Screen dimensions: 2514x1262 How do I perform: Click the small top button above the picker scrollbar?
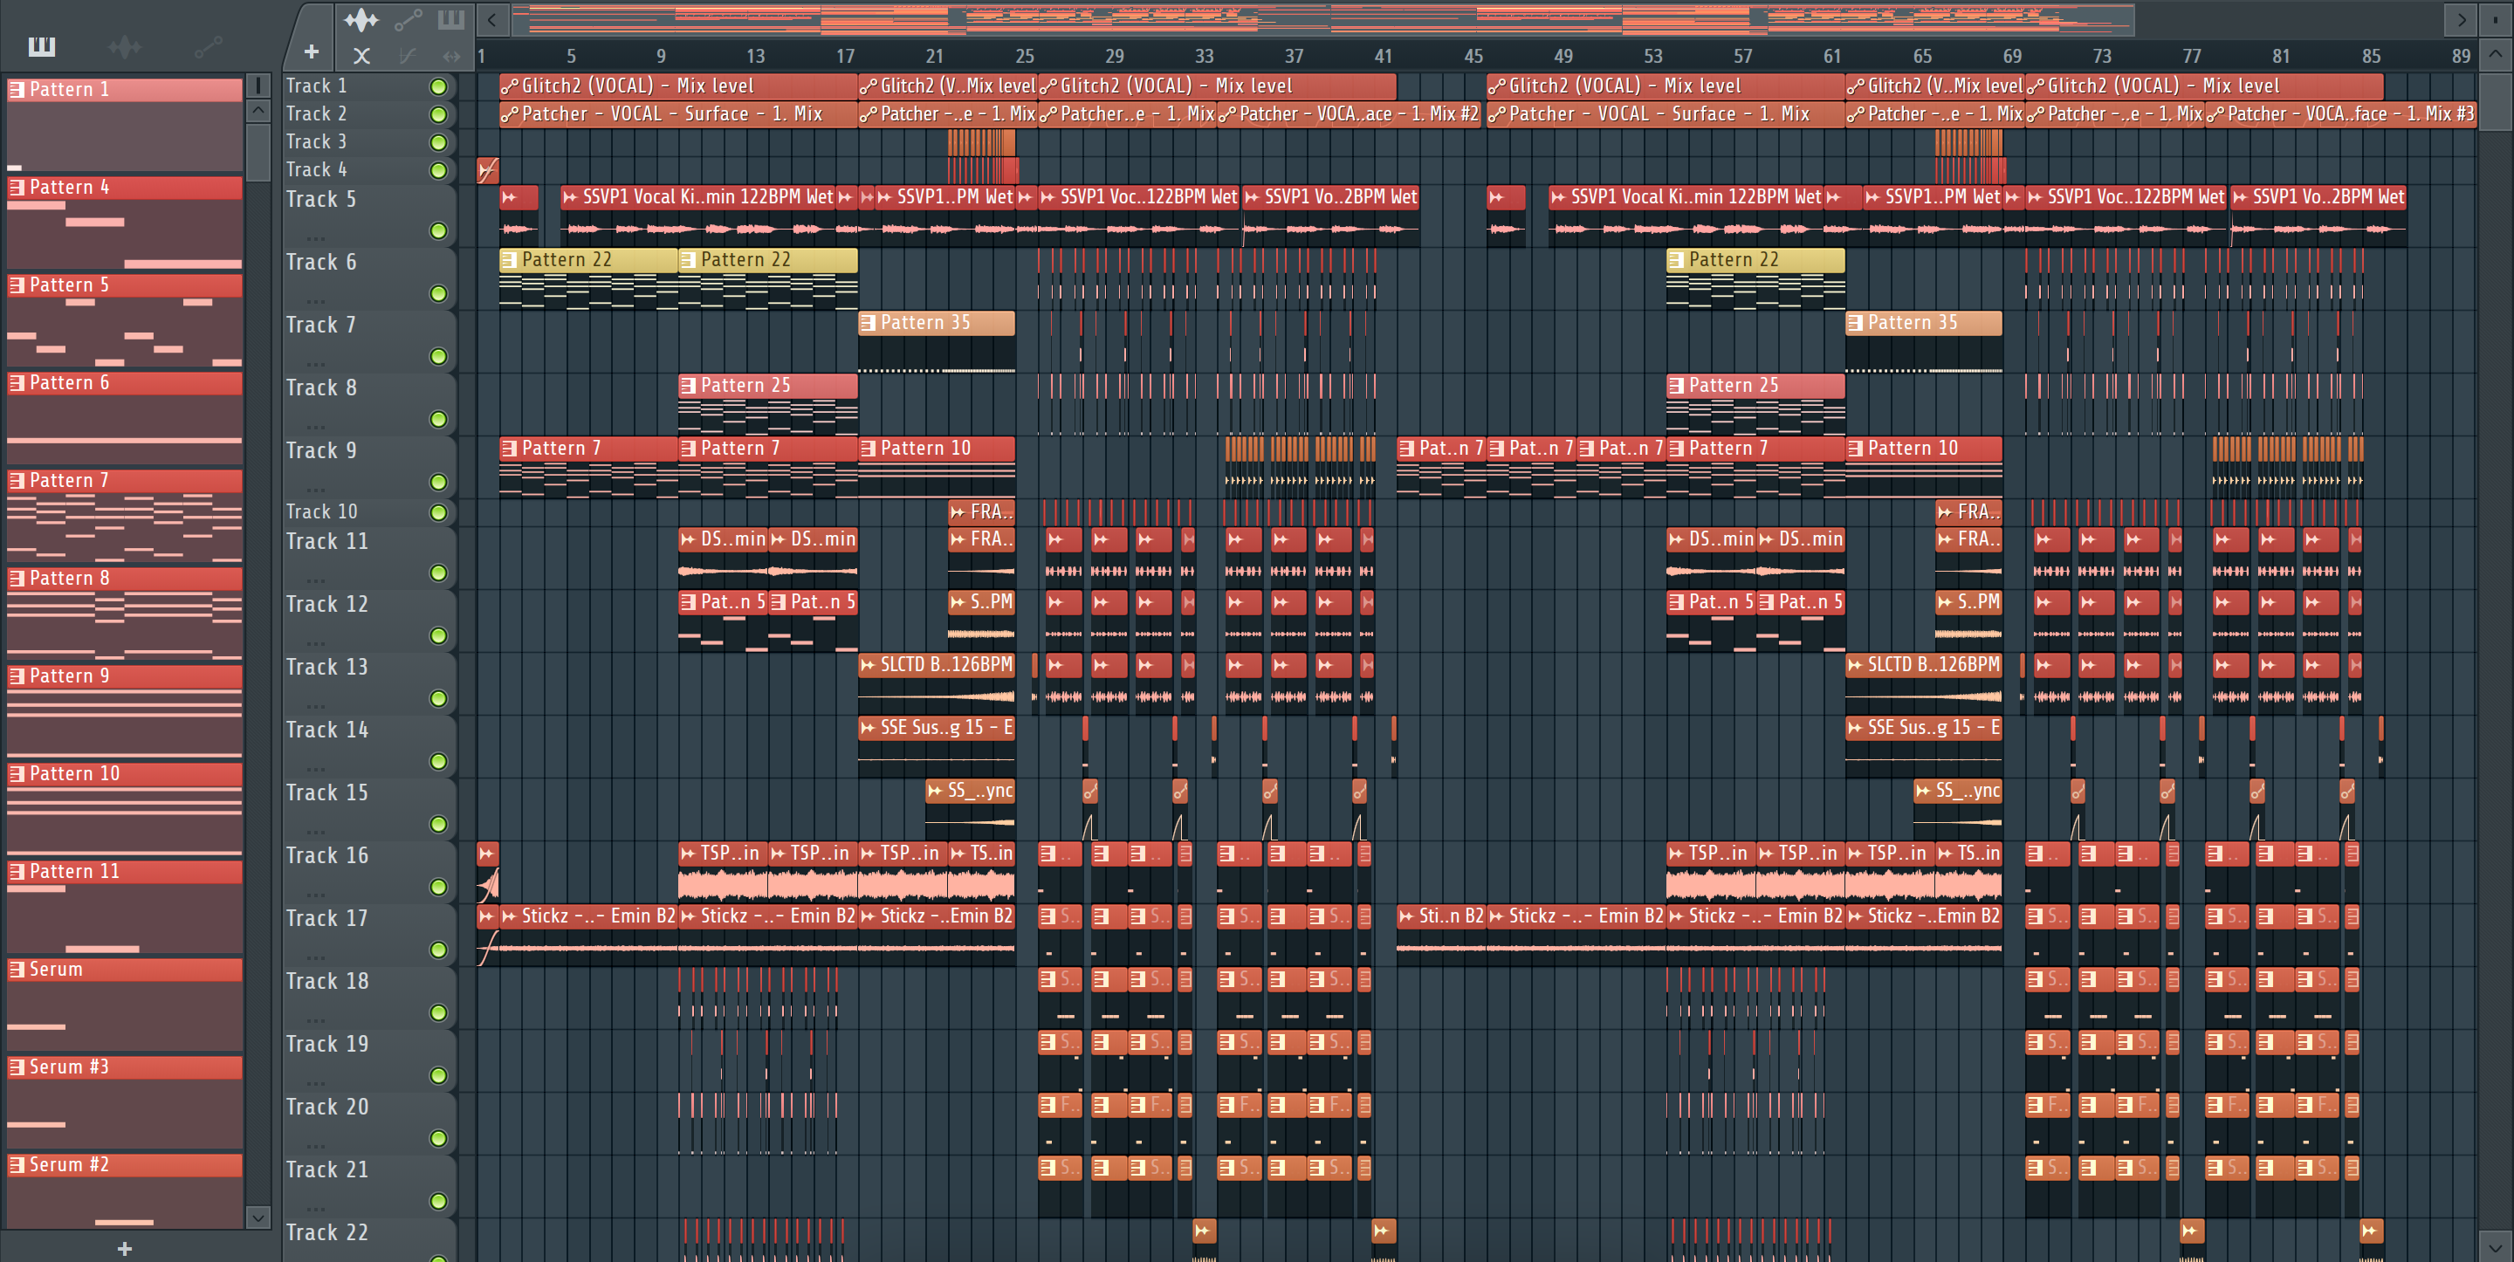(258, 86)
